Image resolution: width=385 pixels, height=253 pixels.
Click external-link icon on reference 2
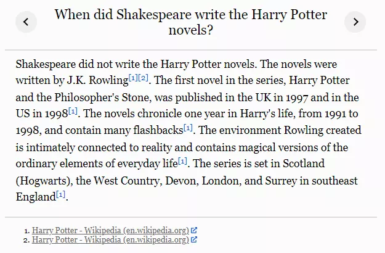click(x=194, y=240)
